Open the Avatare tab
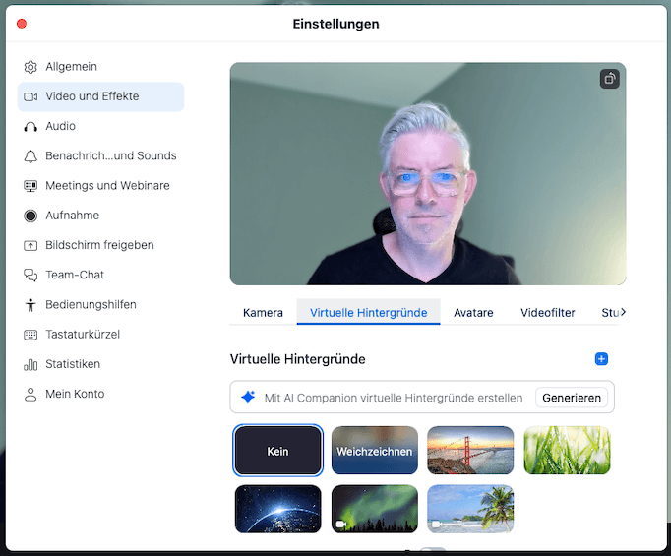This screenshot has width=671, height=556. click(473, 313)
